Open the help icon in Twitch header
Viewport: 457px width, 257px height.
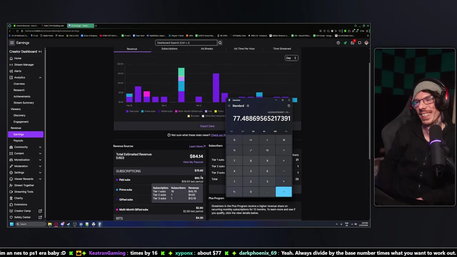(338, 43)
